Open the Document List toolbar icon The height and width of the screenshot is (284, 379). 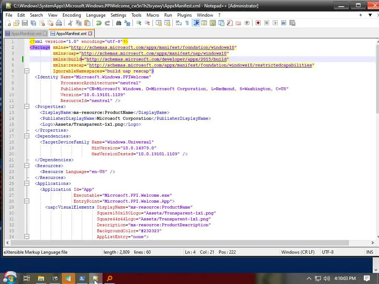221,23
